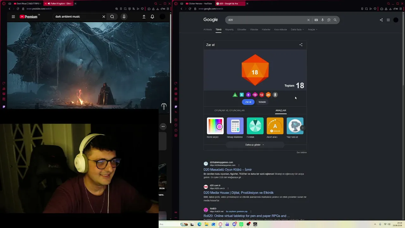Screen dimensions: 405x228
Task: Expand the Araçlar dropdown
Action: tap(313, 29)
